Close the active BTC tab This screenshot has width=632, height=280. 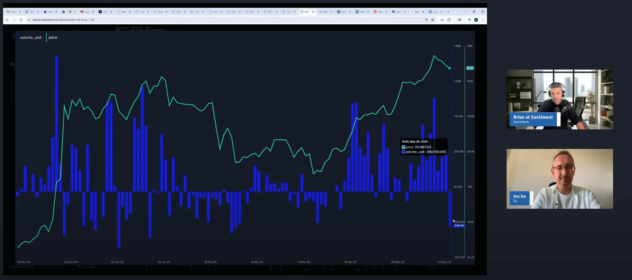(x=314, y=12)
